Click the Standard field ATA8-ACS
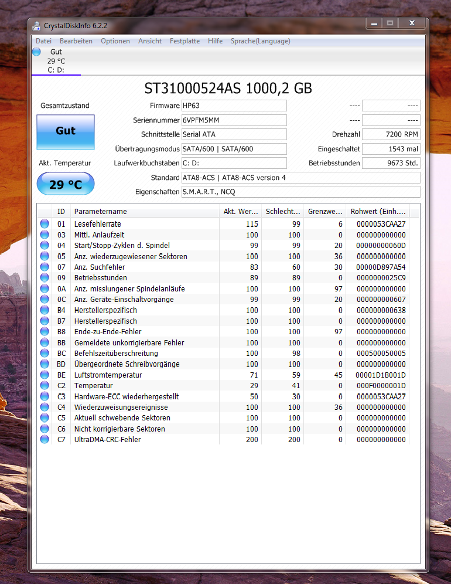This screenshot has width=451, height=584. [300, 178]
